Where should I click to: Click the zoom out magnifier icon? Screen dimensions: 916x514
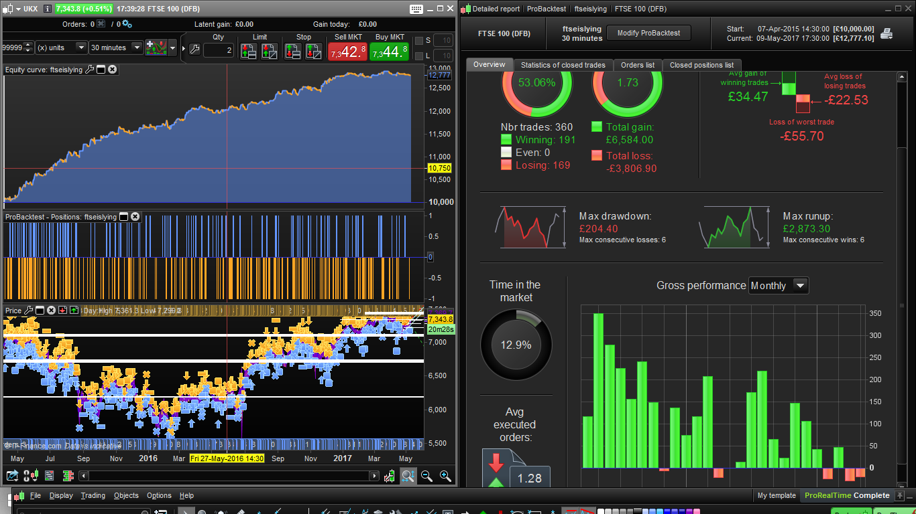426,476
